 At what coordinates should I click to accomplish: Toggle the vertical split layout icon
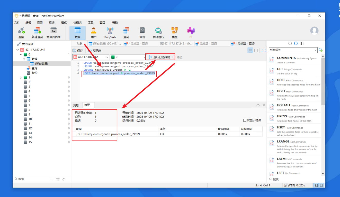[x=256, y=51]
